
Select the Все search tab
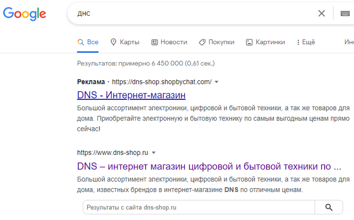coord(88,42)
